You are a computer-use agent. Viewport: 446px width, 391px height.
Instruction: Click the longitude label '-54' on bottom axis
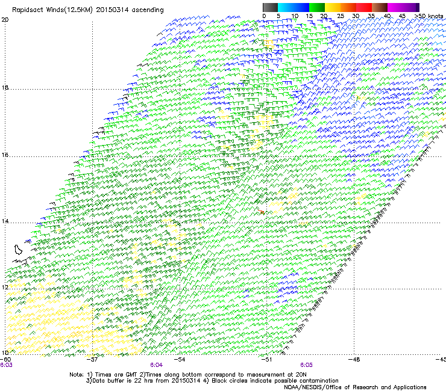point(180,360)
